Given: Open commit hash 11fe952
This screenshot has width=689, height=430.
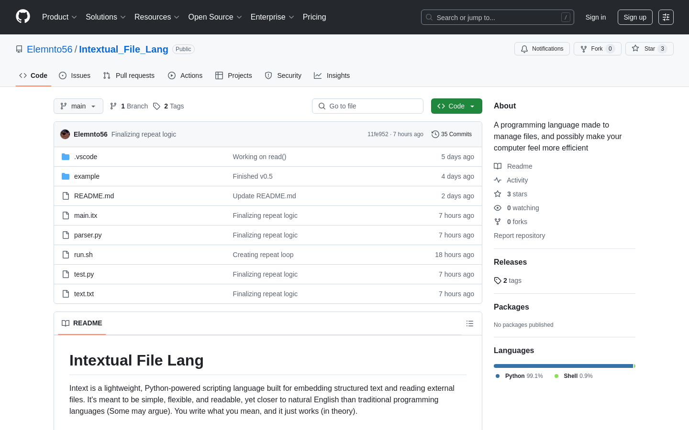Looking at the screenshot, I should pyautogui.click(x=378, y=134).
